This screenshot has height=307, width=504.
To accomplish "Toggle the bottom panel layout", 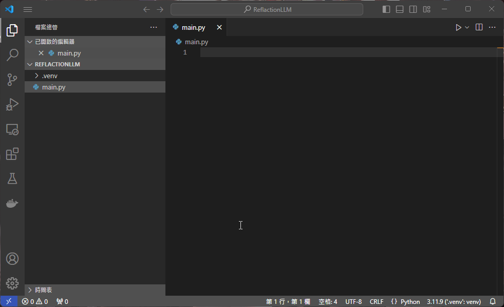I will coord(400,9).
